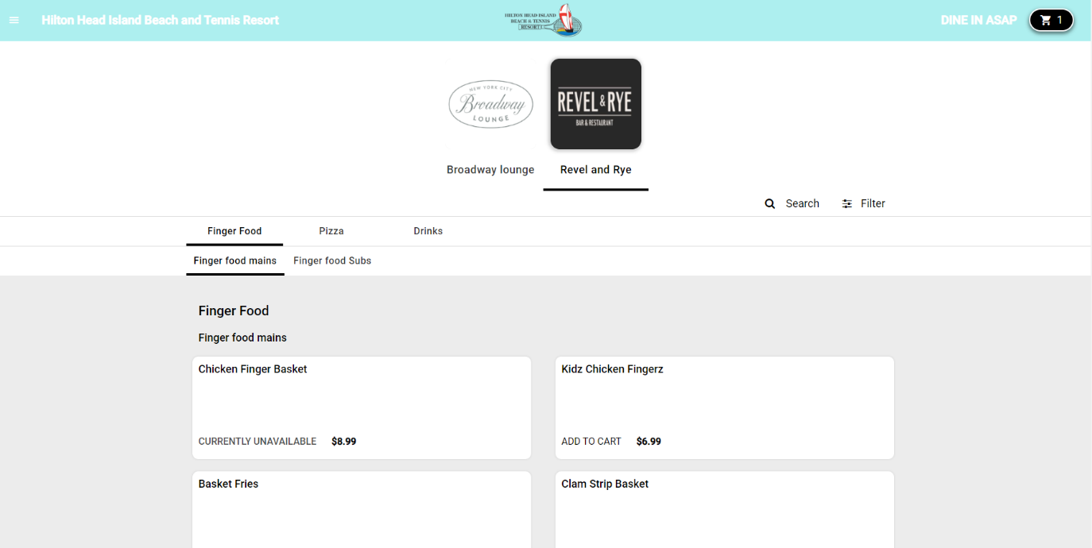Click DINE IN ASAP order option
1092x548 pixels.
pyautogui.click(x=978, y=20)
